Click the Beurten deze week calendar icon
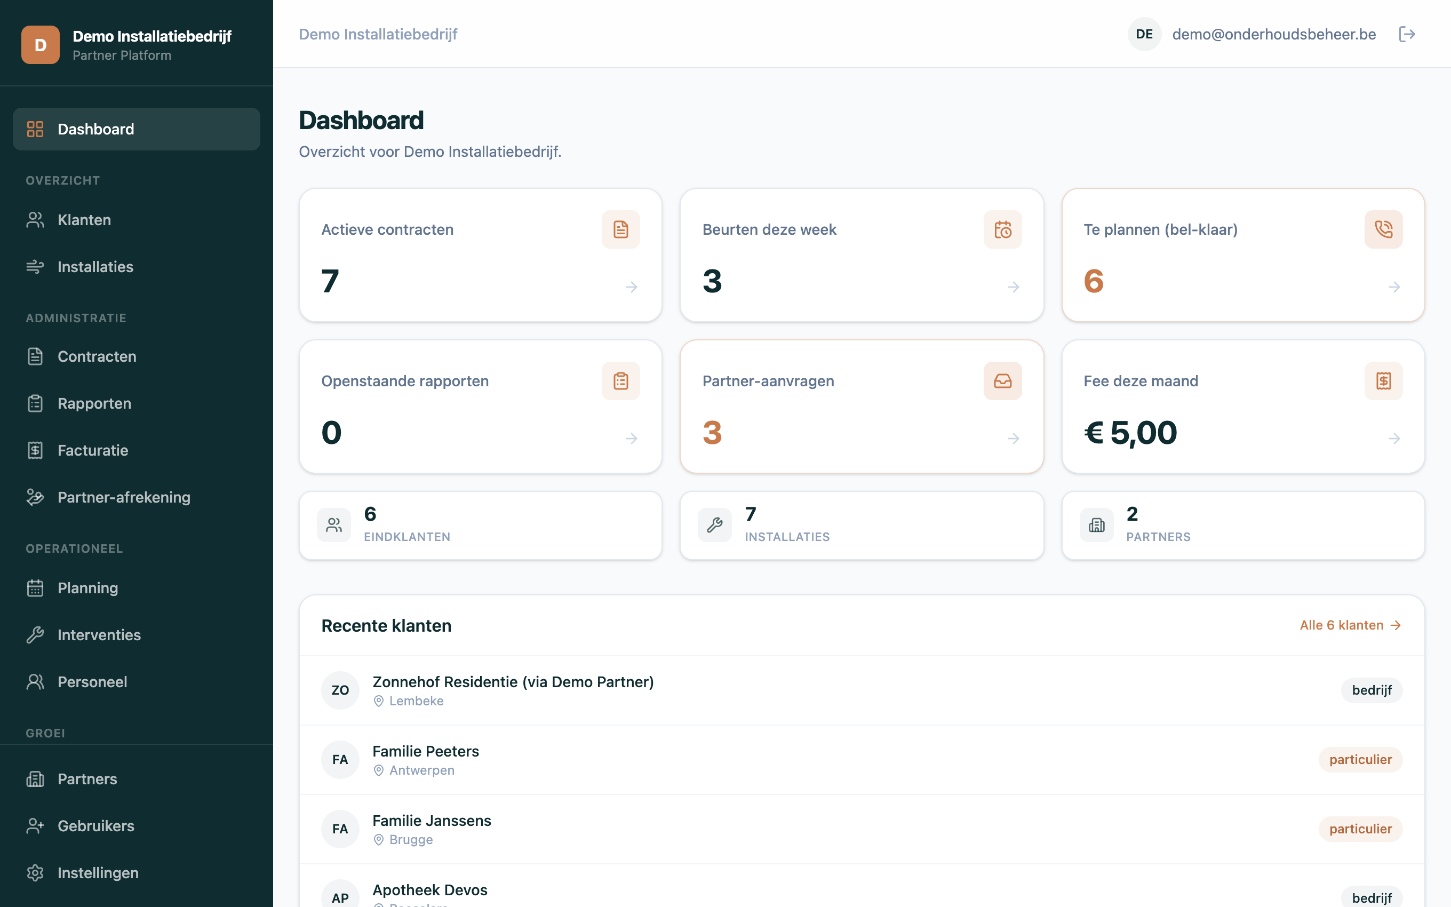The width and height of the screenshot is (1451, 907). (1002, 229)
